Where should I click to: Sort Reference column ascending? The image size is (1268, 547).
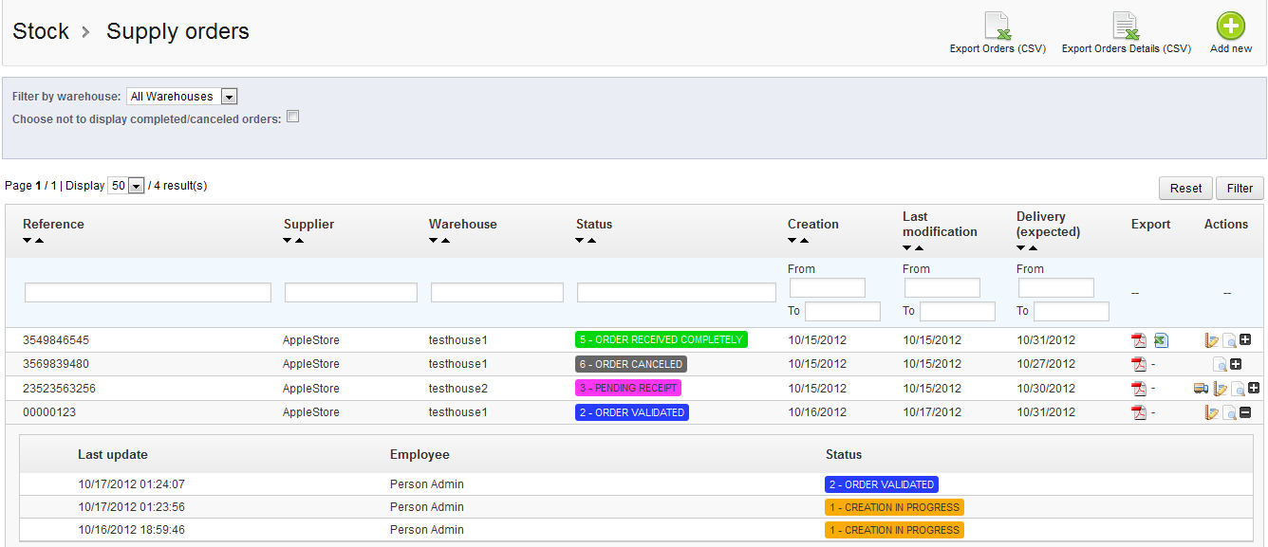point(39,241)
